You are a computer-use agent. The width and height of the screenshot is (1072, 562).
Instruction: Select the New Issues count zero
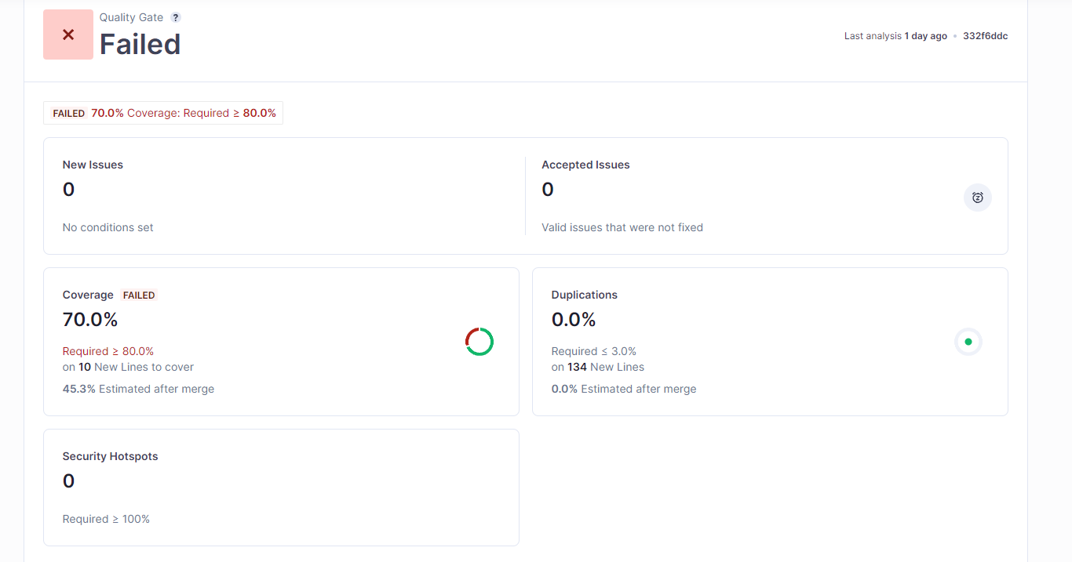click(68, 189)
